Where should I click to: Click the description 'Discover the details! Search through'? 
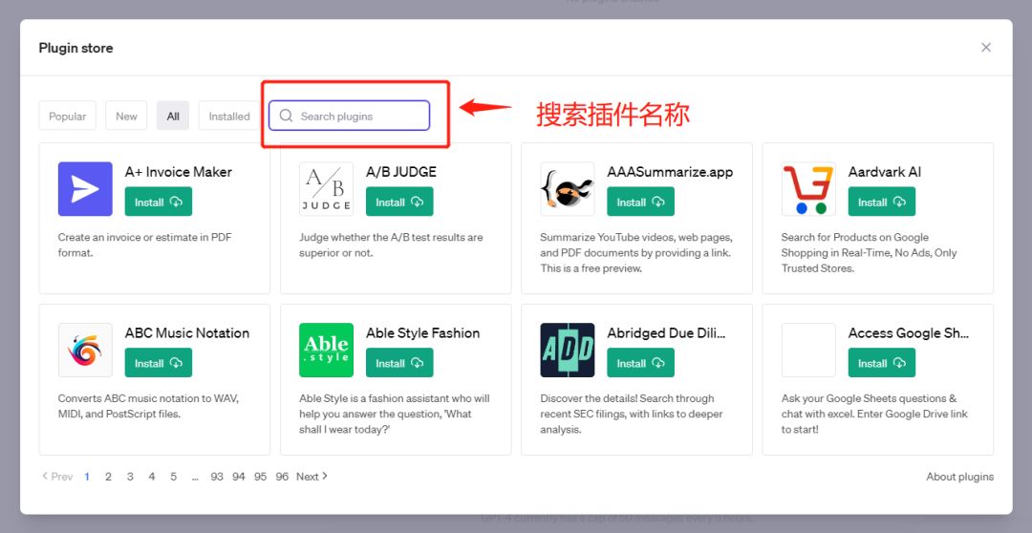point(632,414)
